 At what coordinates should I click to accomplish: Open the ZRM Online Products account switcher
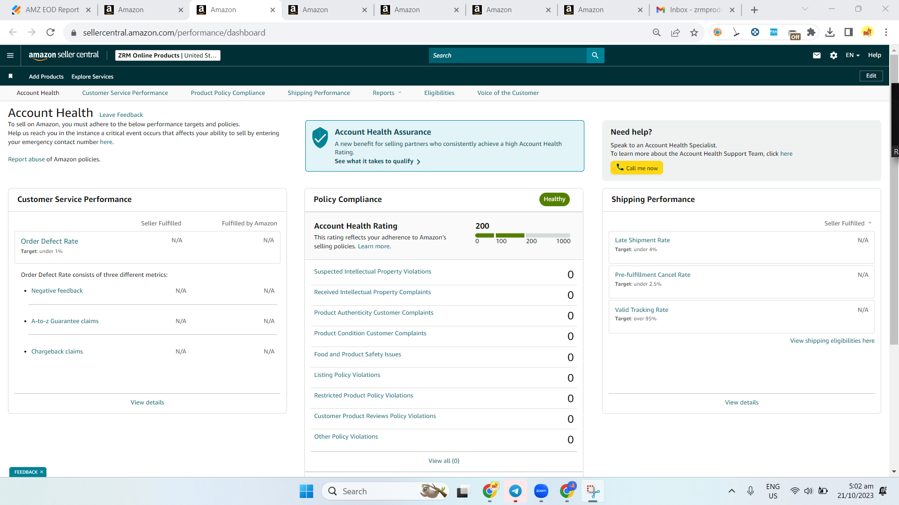pyautogui.click(x=168, y=55)
